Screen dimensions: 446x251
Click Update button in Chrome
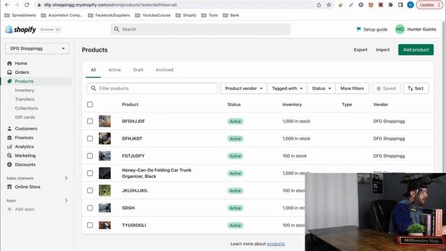[x=429, y=5]
